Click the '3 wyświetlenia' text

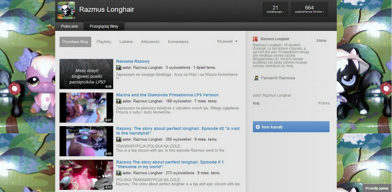(x=178, y=68)
